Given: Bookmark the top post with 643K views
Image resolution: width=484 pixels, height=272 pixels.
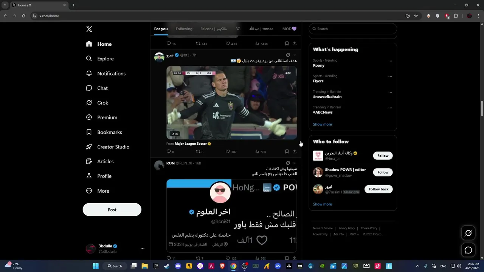Looking at the screenshot, I should pyautogui.click(x=287, y=44).
